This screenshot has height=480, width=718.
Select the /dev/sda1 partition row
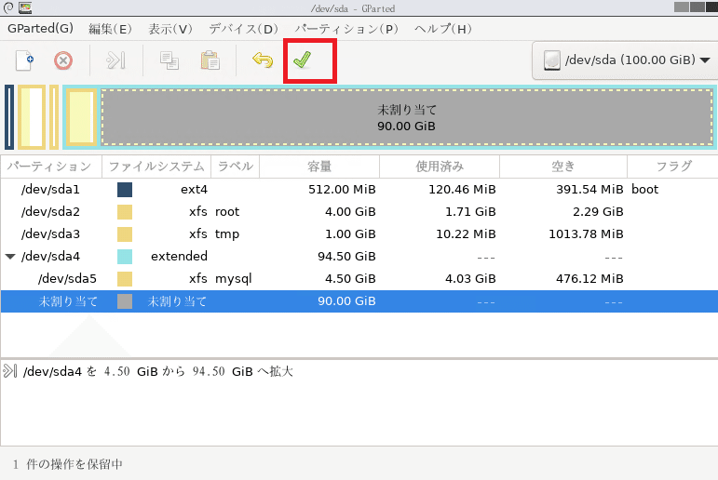tap(359, 190)
